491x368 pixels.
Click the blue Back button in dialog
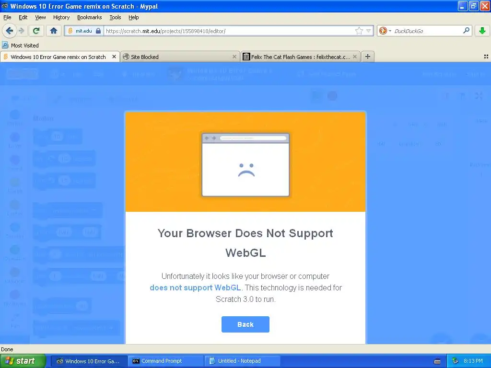245,324
